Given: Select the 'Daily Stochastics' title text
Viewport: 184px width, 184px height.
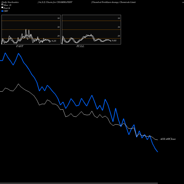Looking at the screenshot, I should click(x=10, y=2).
